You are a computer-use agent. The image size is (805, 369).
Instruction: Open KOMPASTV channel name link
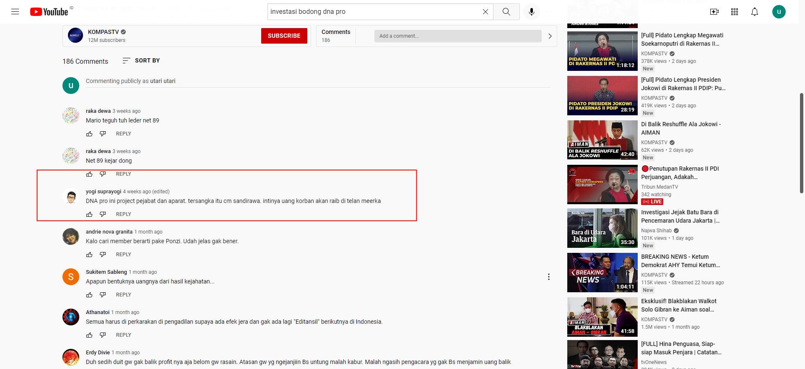tap(104, 32)
